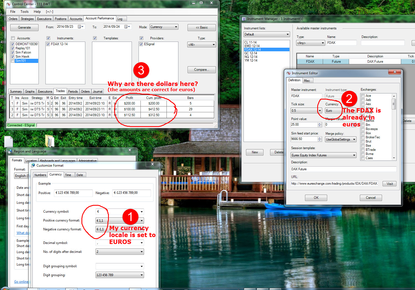Open the Type <All> dropdown in Control Center
415x290 pixels.
click(x=202, y=45)
